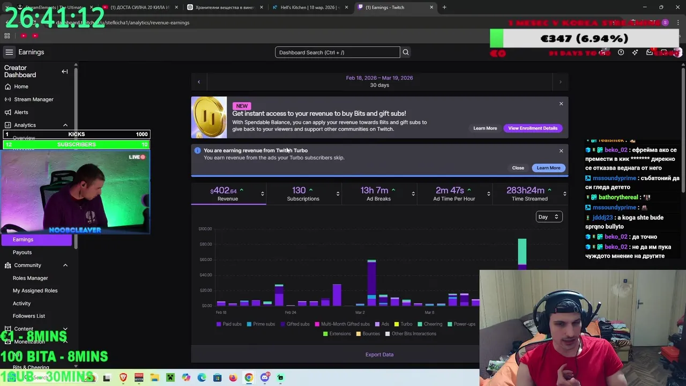
Task: Click Other Bits Interactions legend swatch
Action: coord(388,333)
